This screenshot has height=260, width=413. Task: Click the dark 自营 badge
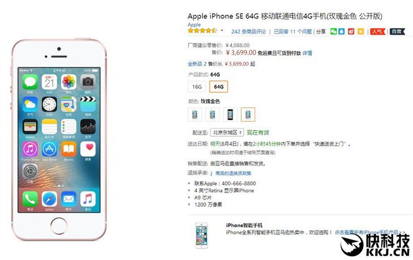coord(397,31)
